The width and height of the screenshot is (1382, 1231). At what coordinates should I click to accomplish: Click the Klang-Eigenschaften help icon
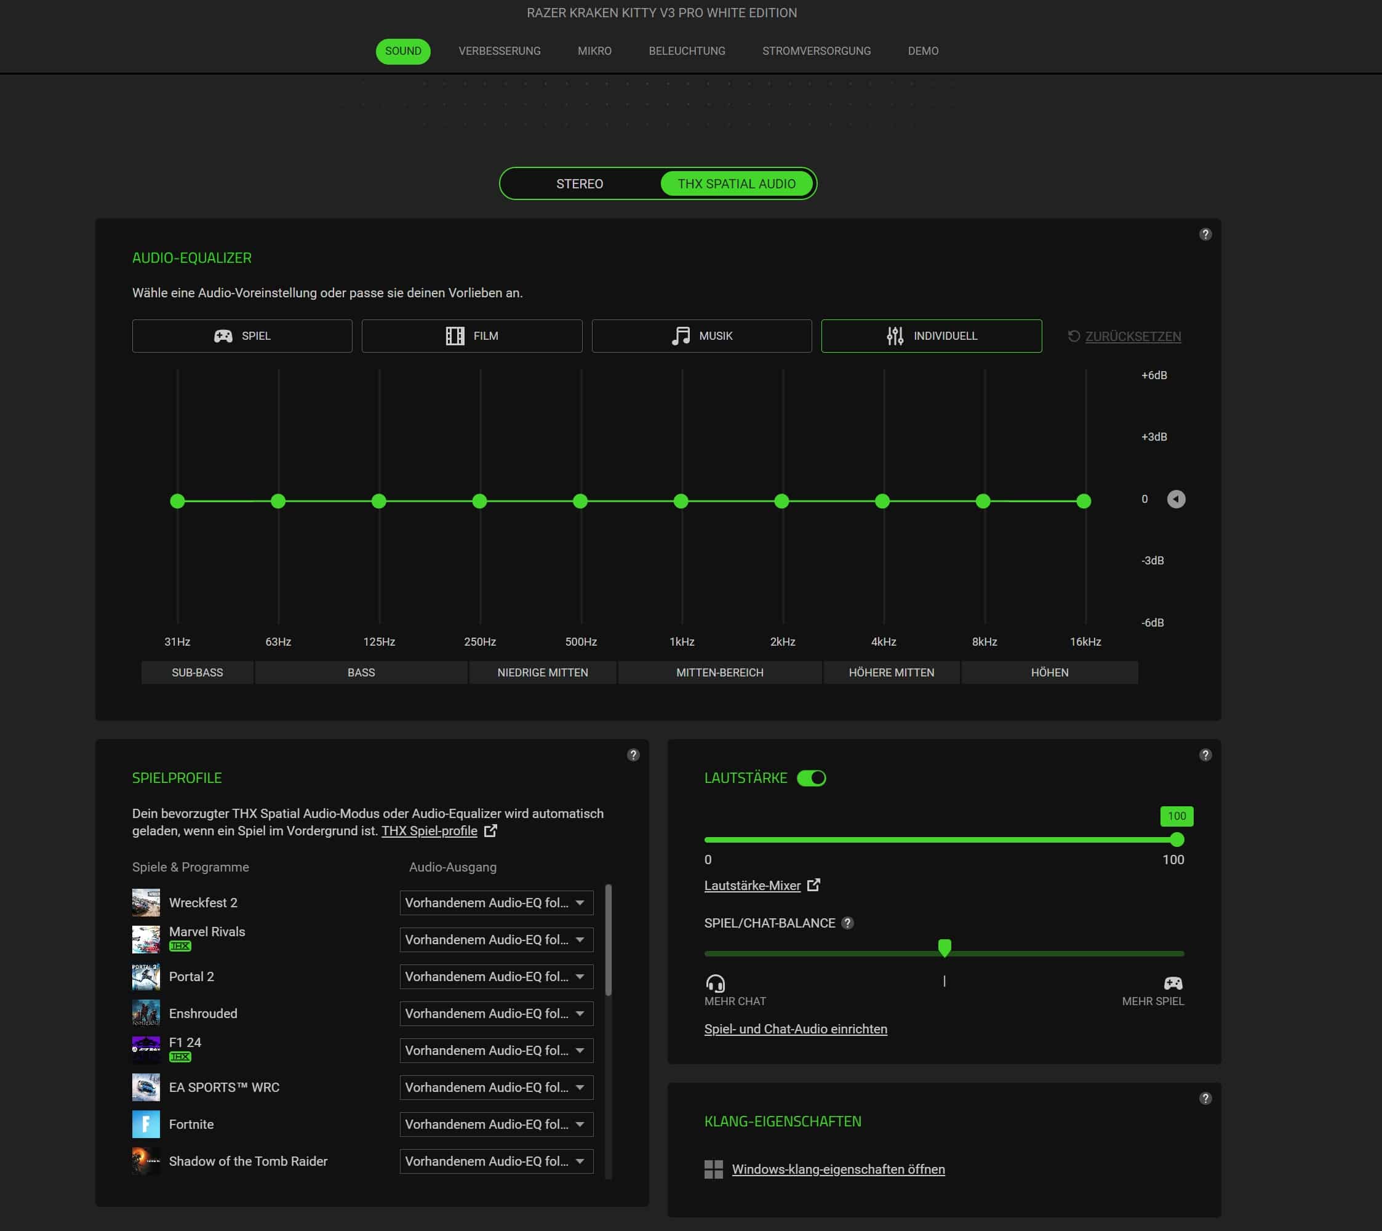(x=1205, y=1099)
